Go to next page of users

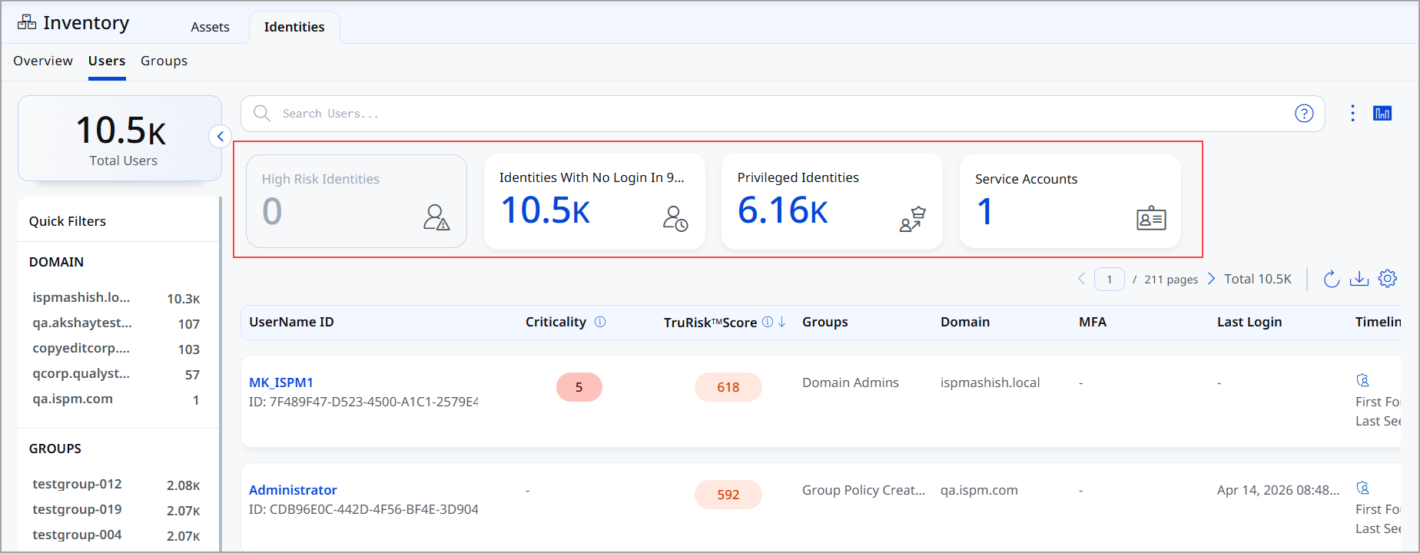[x=1211, y=279]
